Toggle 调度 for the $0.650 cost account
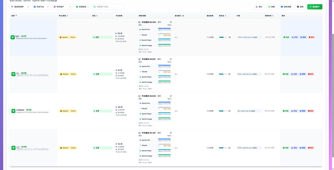 tap(286, 111)
